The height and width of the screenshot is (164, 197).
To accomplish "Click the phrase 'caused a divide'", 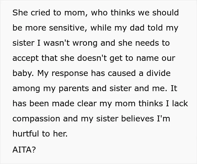I will pos(139,73).
